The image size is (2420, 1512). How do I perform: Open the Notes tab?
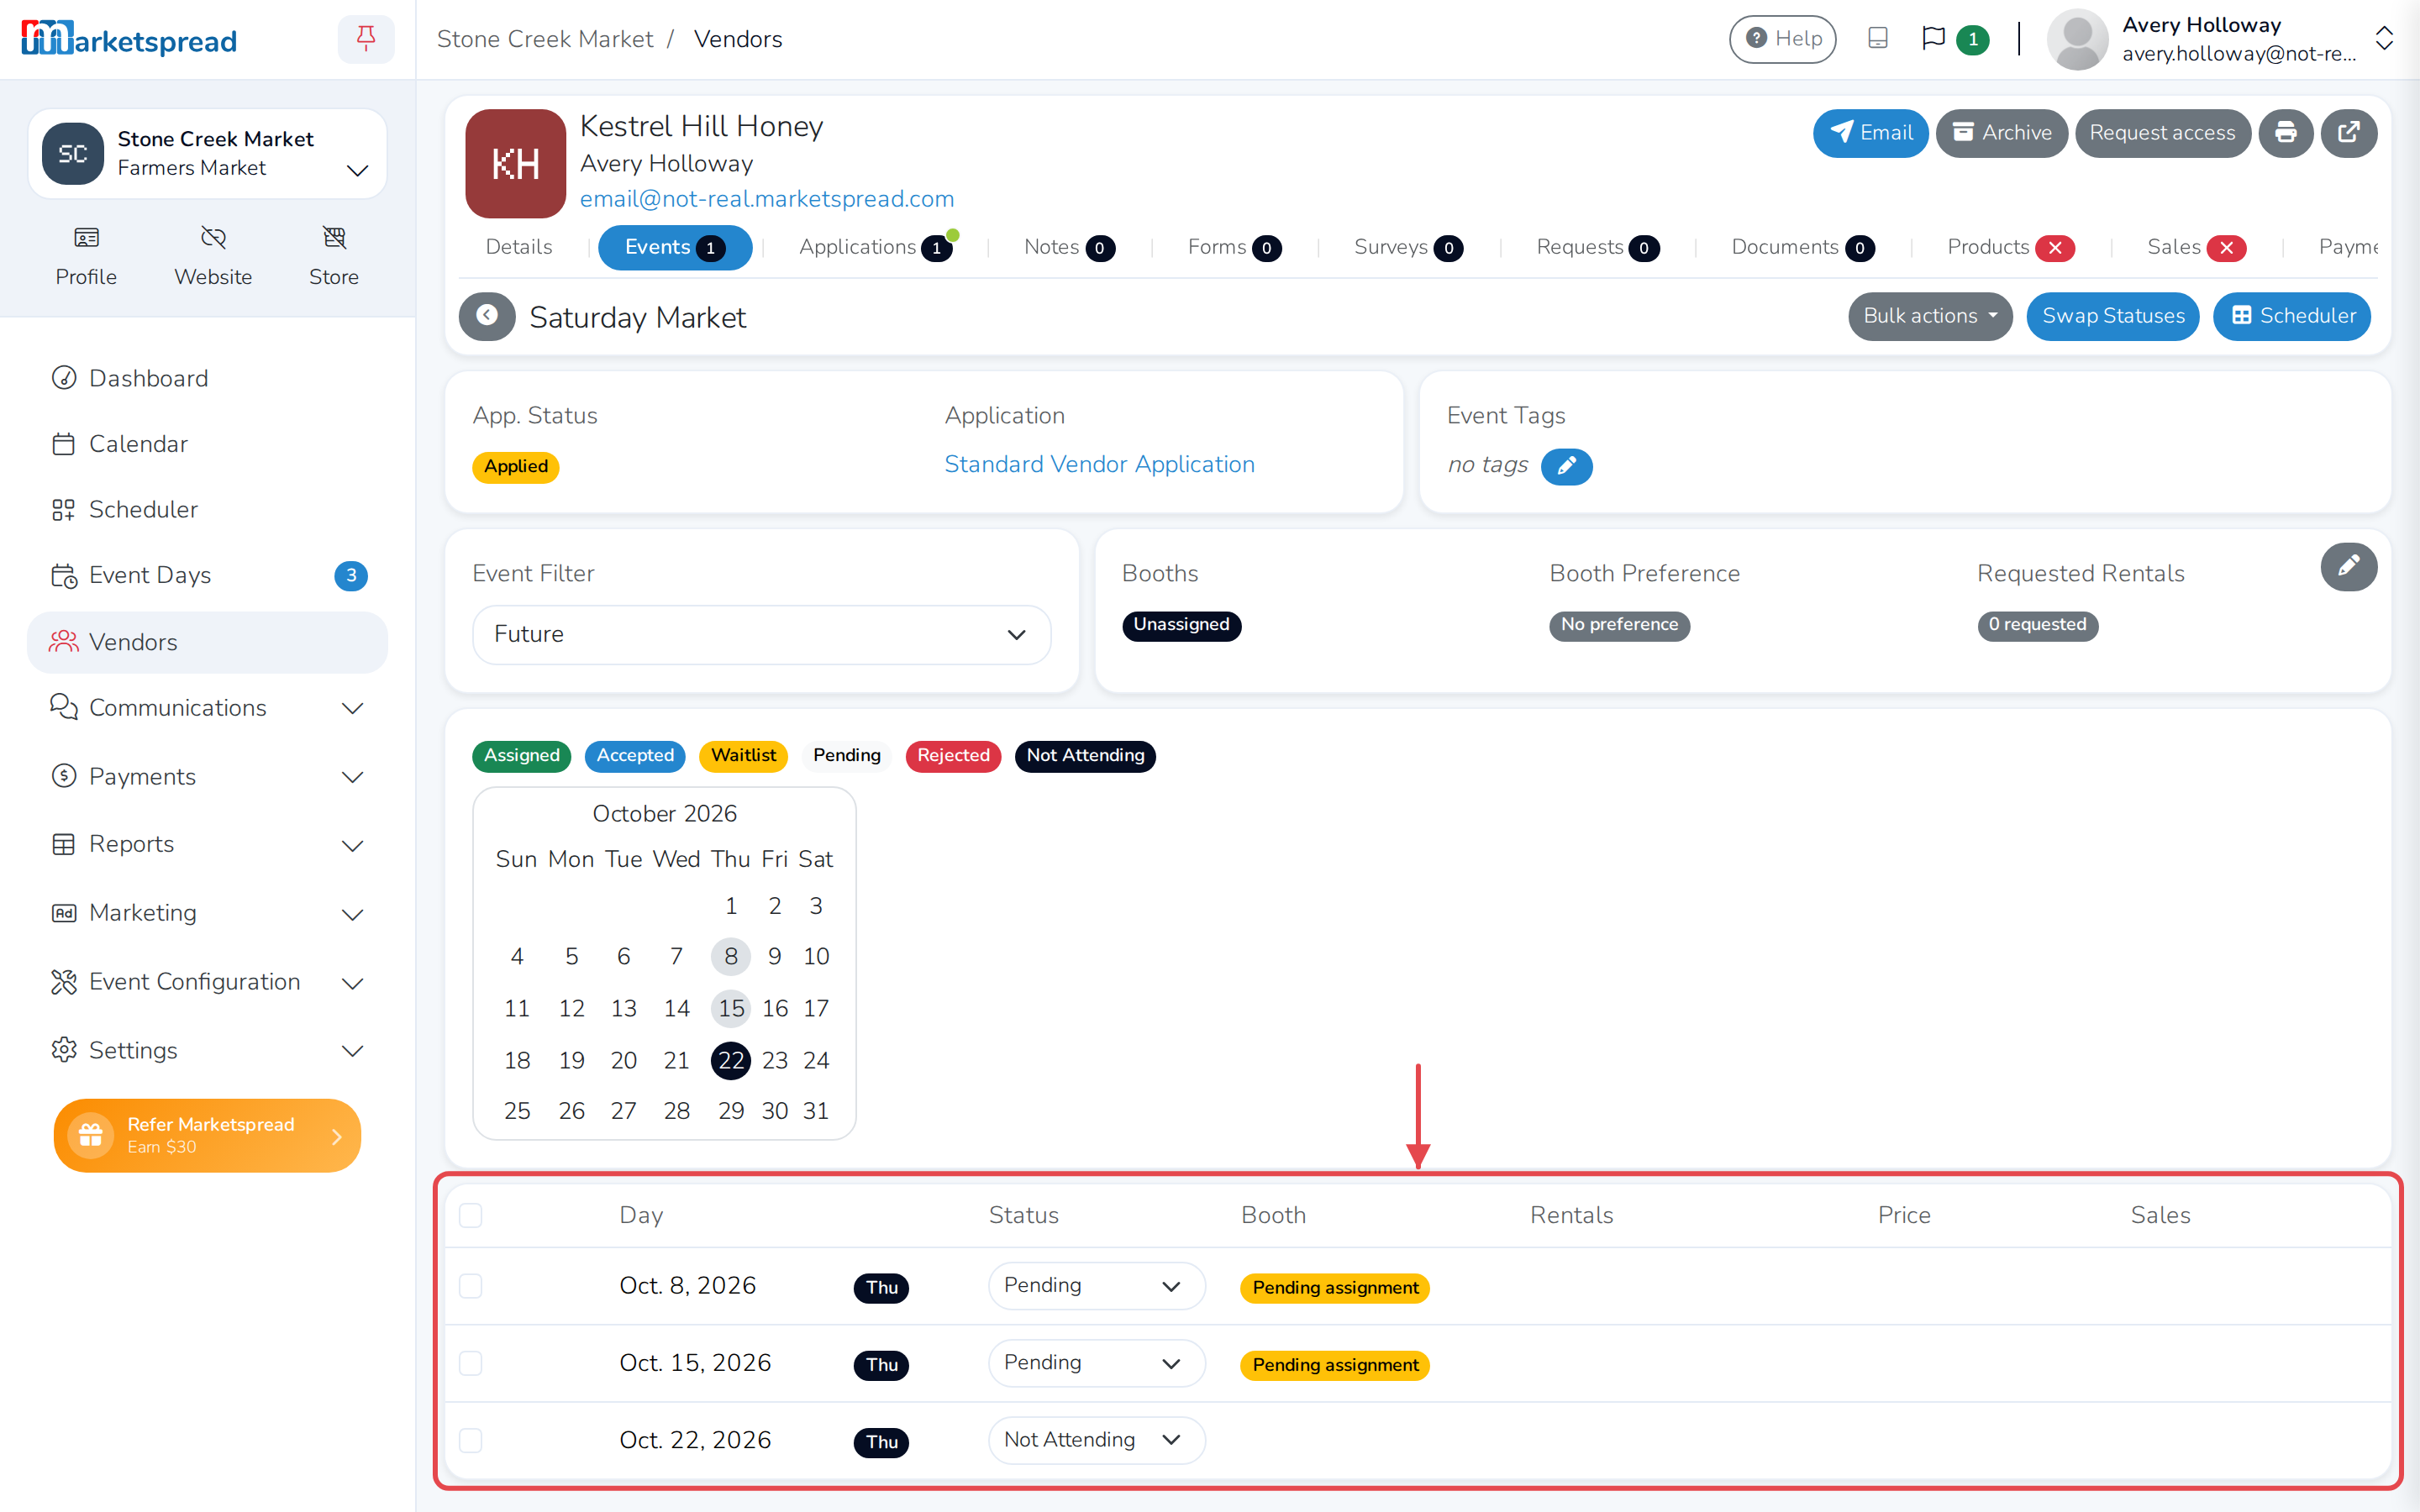pyautogui.click(x=1068, y=247)
